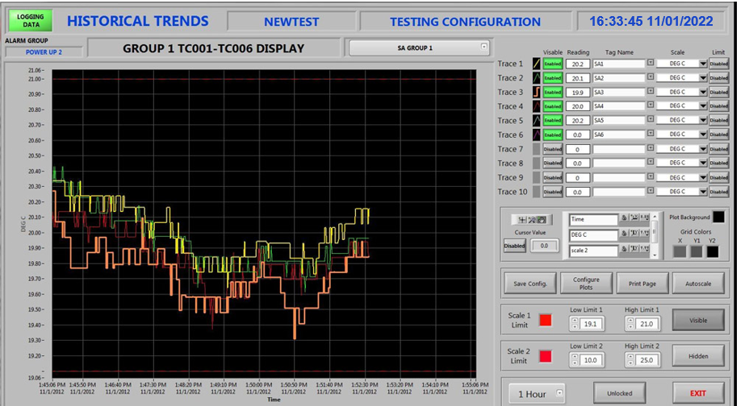Toggle Trace 2 Enabled visibility button
The height and width of the screenshot is (406, 749).
pos(553,77)
